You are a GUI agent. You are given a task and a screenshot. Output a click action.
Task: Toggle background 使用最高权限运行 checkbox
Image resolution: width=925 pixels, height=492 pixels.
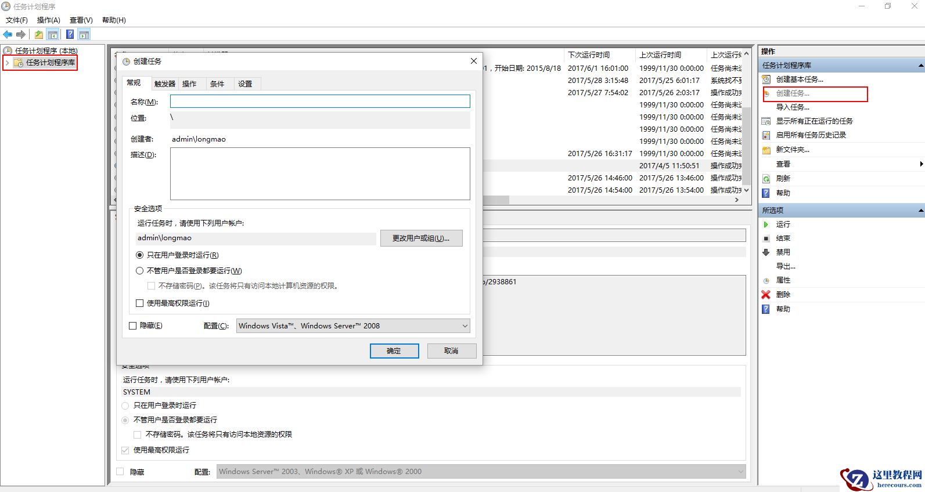point(125,450)
